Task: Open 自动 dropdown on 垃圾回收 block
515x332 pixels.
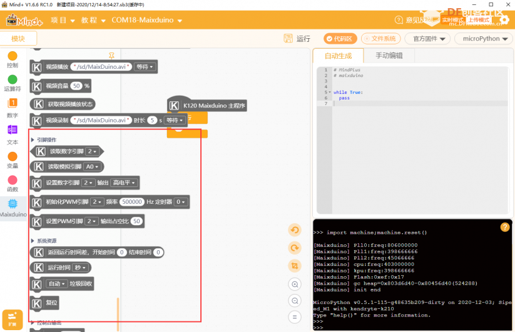Action: pyautogui.click(x=56, y=284)
